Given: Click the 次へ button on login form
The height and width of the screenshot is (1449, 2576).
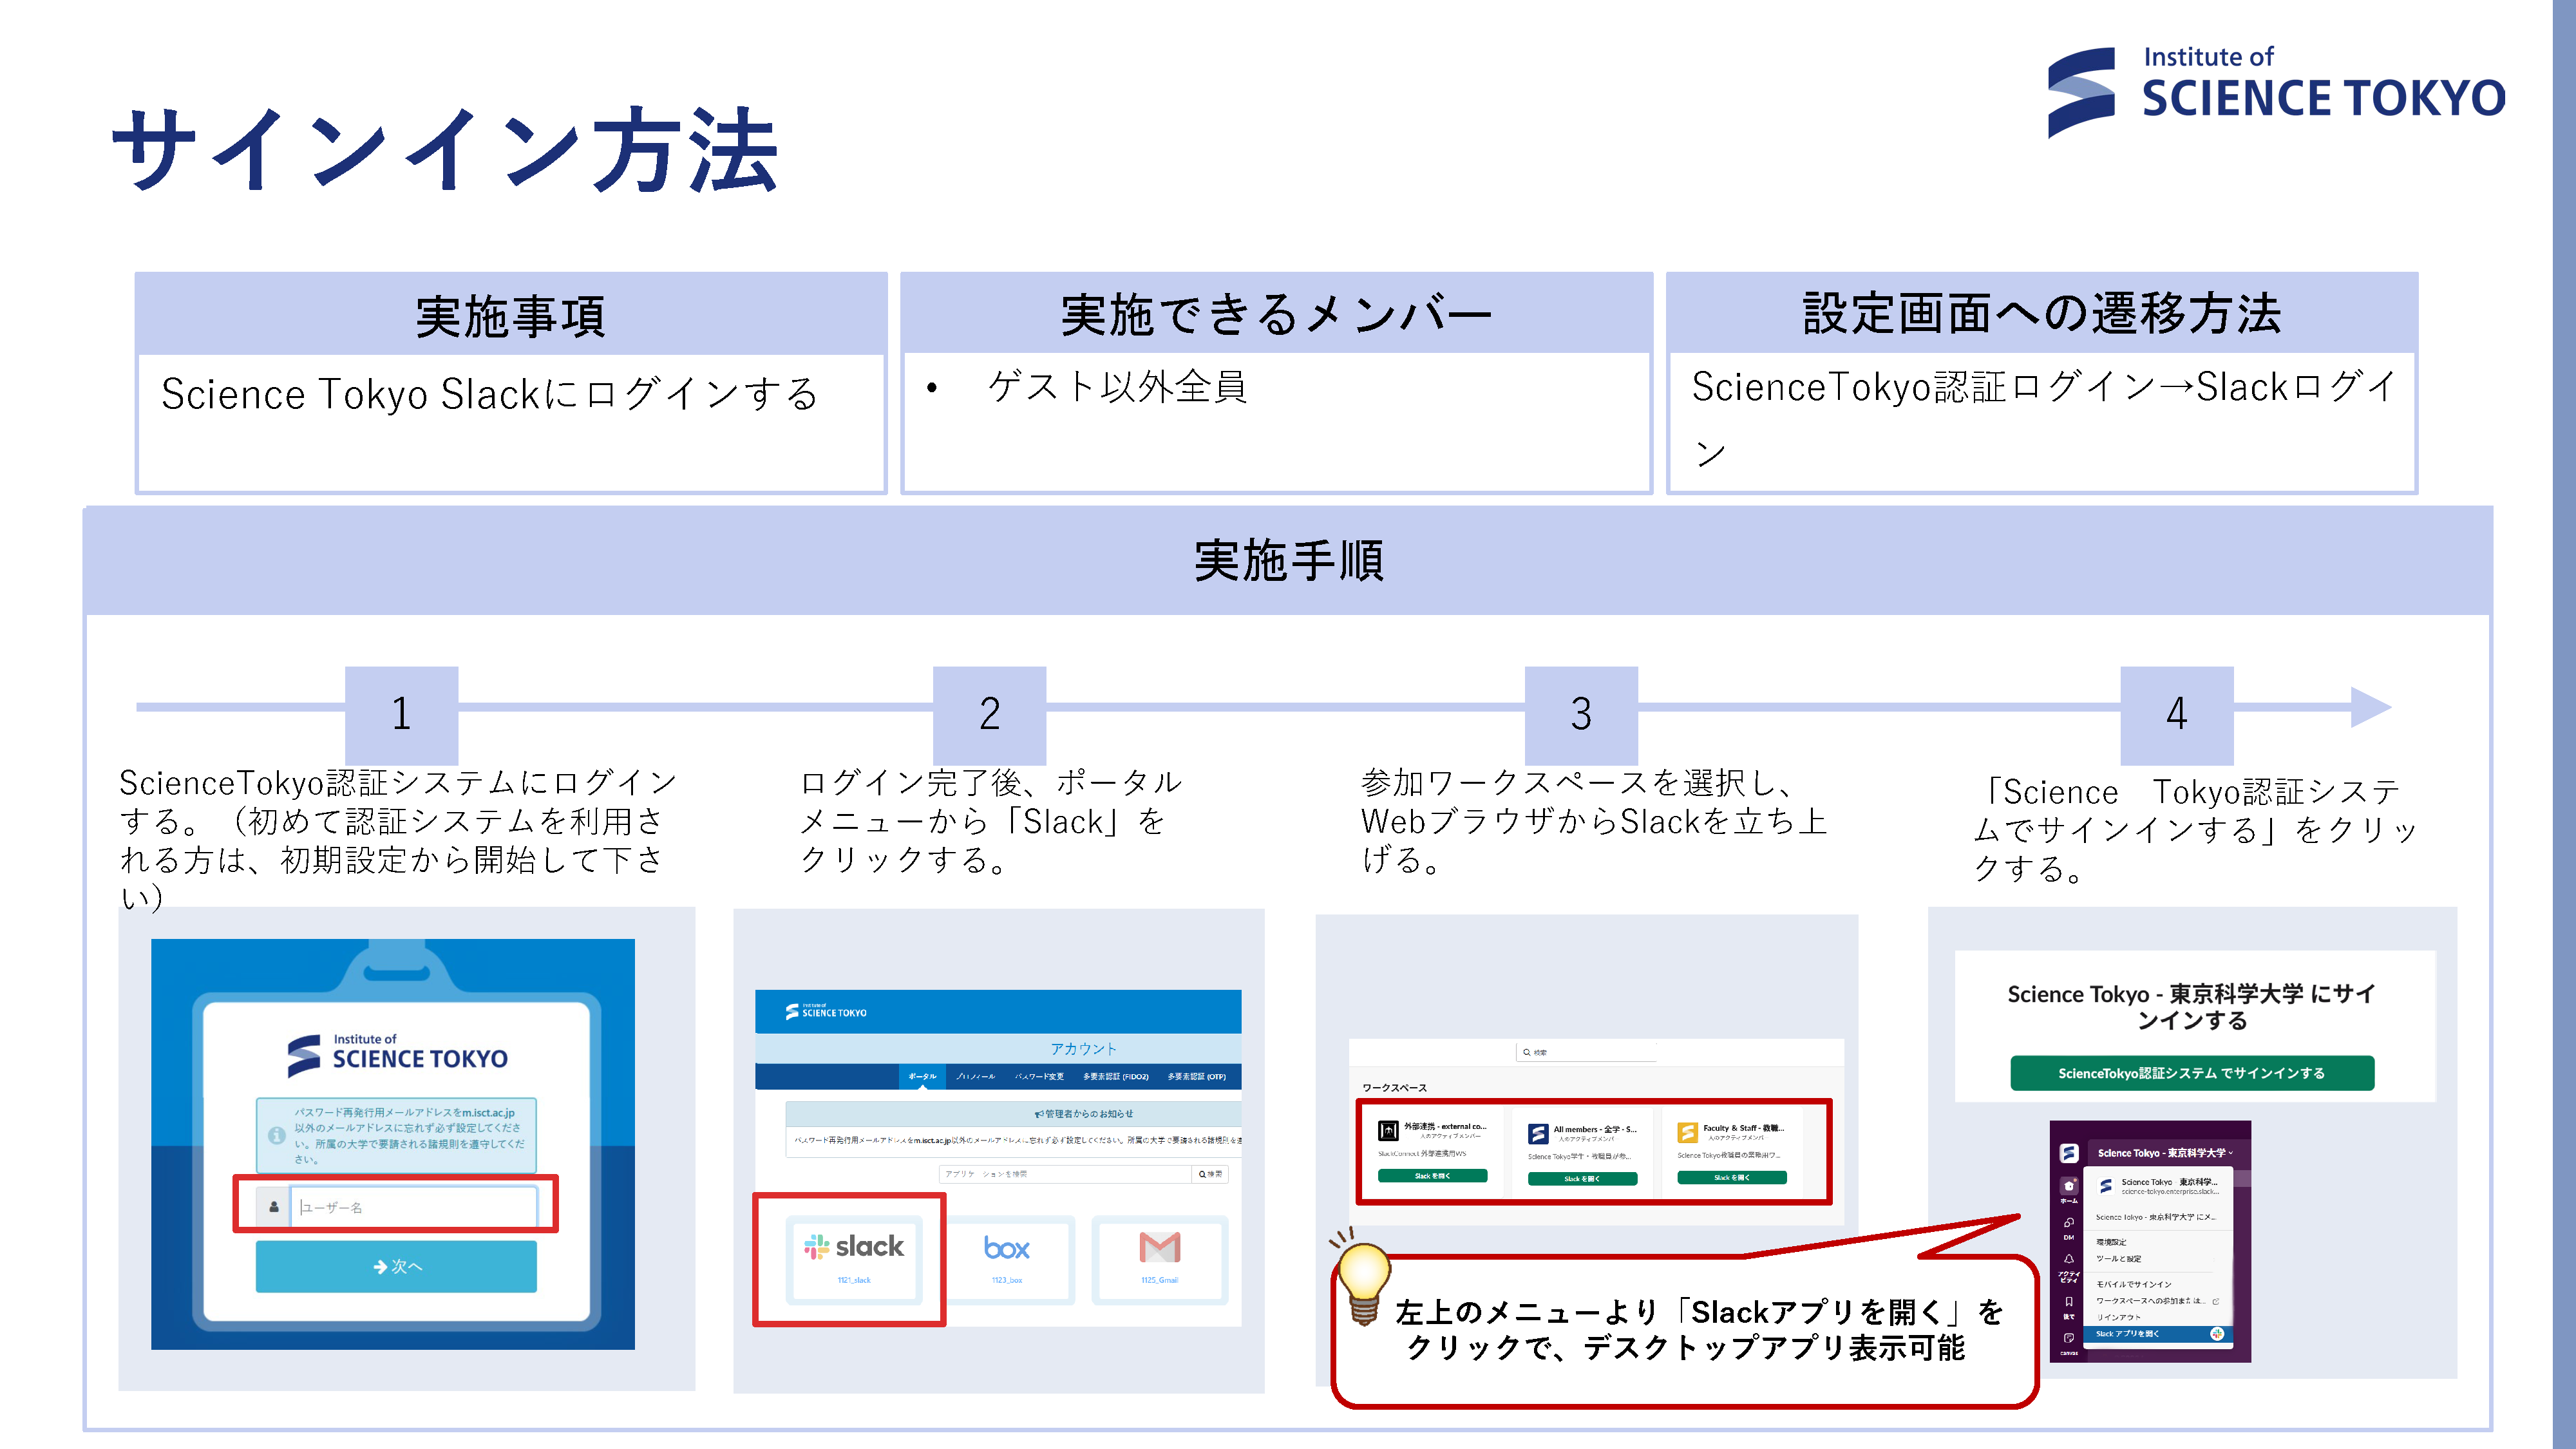Looking at the screenshot, I should tap(396, 1266).
